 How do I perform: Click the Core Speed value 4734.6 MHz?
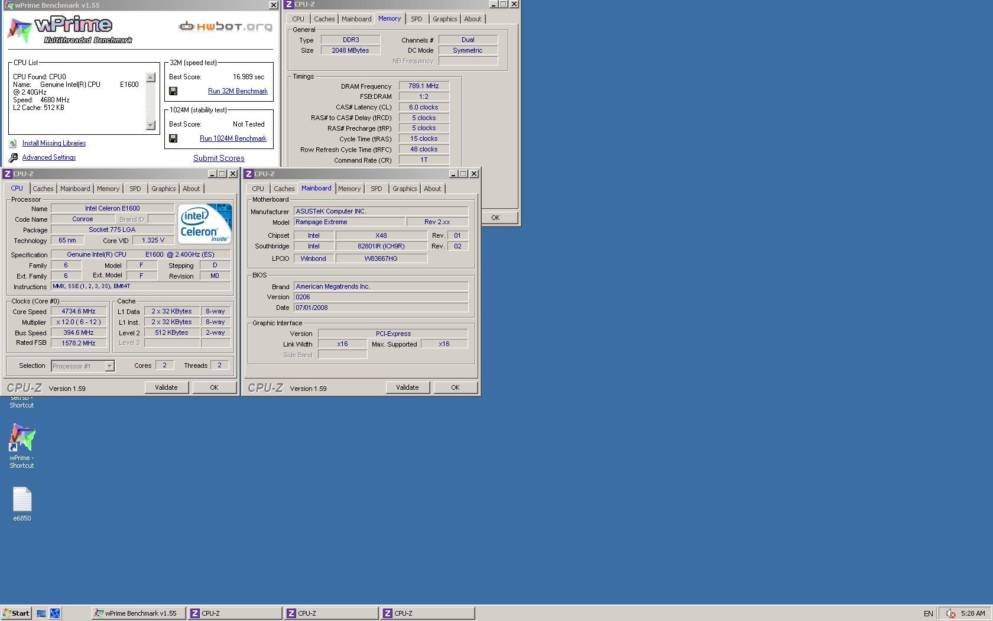click(x=79, y=311)
